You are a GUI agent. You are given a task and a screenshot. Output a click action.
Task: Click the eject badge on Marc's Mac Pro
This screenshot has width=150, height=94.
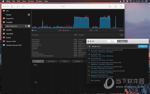click(x=29, y=26)
